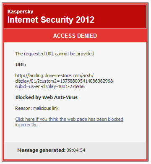Click the 'blocked incorrectly' report link
151x164 pixels.
tap(69, 122)
